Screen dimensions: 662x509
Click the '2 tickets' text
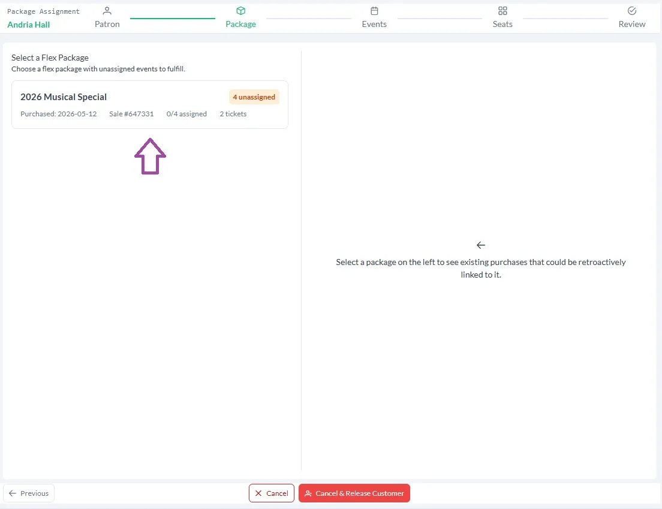233,114
